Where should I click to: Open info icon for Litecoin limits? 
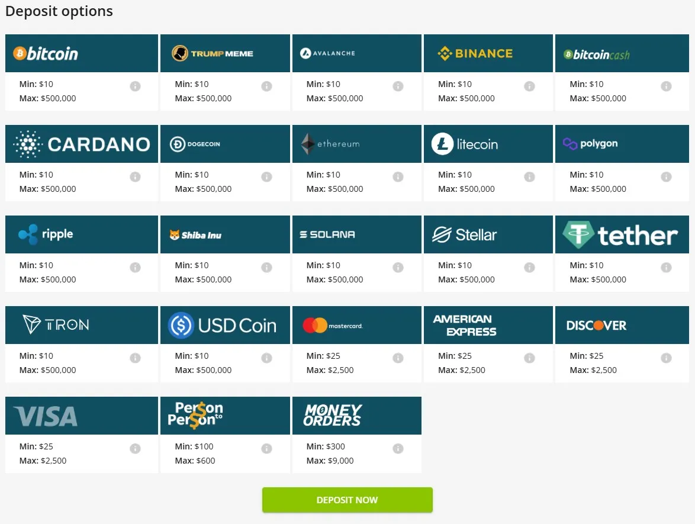(529, 177)
